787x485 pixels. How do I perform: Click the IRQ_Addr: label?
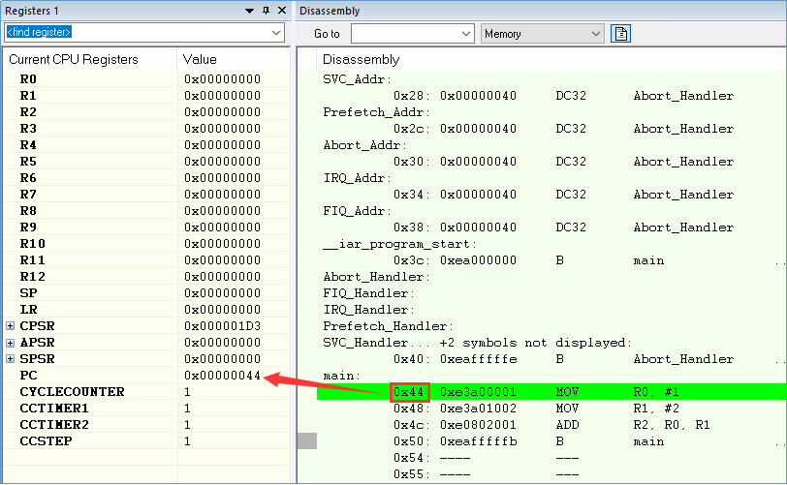357,178
